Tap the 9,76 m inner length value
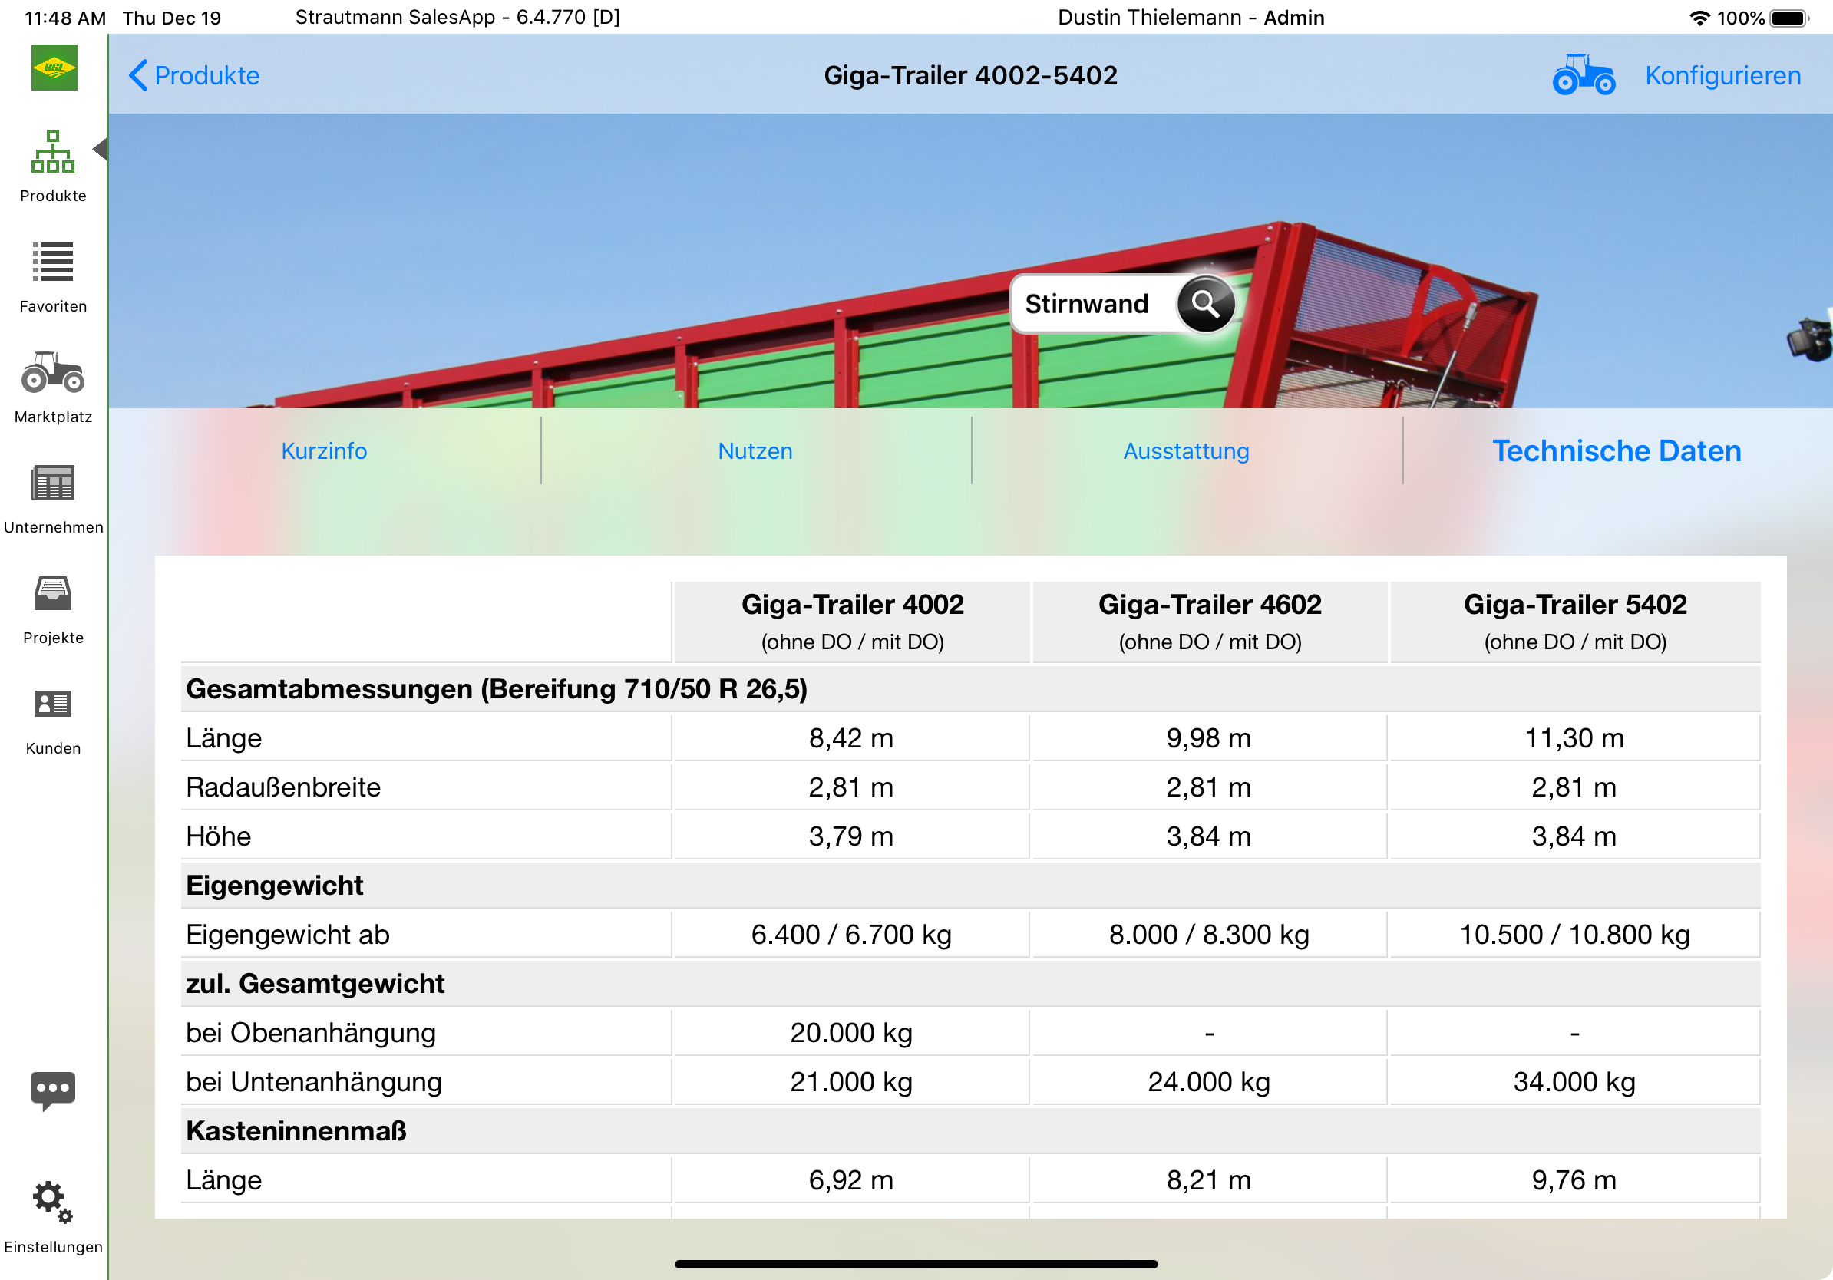Viewport: 1833px width, 1280px height. point(1574,1179)
